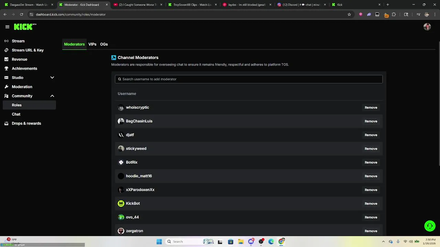Open Drops & rewards page
The image size is (440, 247).
click(x=26, y=123)
